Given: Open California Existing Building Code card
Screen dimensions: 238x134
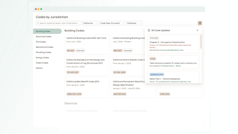Looking at the screenshot, I should coord(128,44).
